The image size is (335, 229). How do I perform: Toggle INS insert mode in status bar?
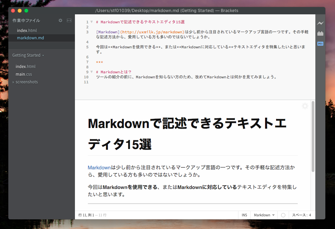(244, 215)
